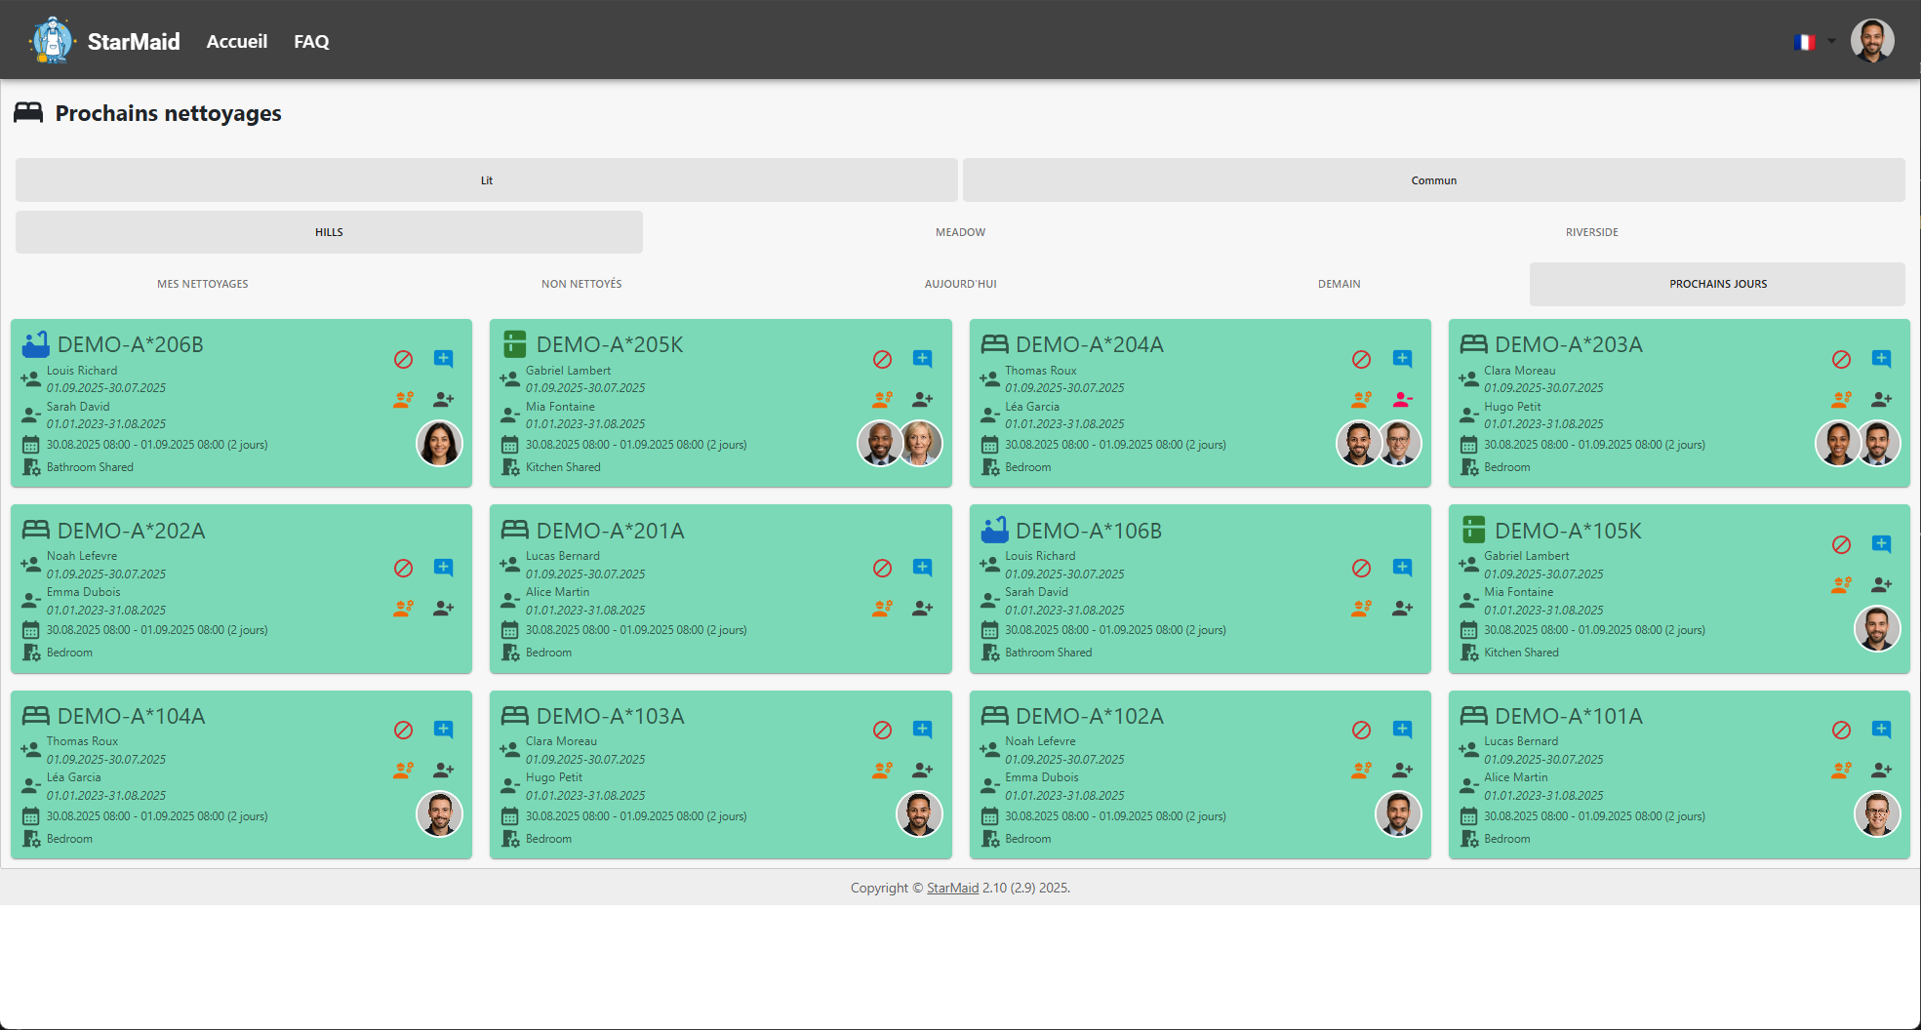Go to the Accueil page
1921x1030 pixels.
coord(237,41)
